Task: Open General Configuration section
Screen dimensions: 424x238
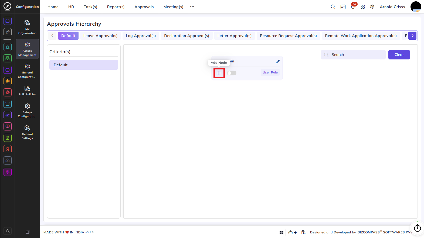Action: pos(27,71)
